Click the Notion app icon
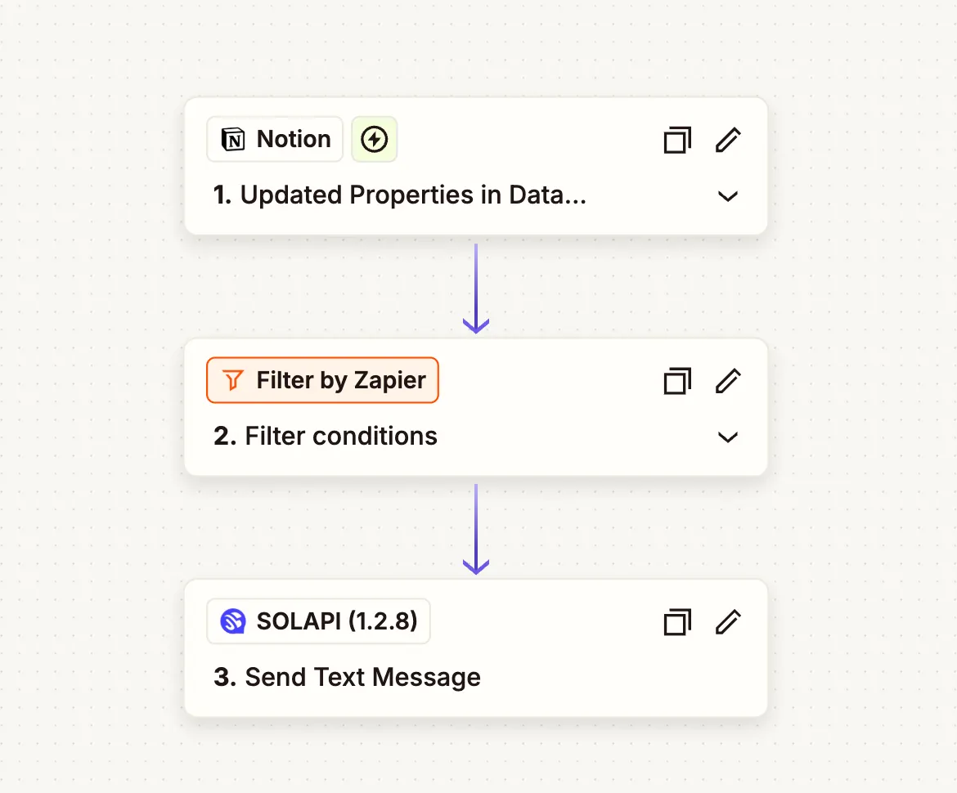957x793 pixels. point(234,140)
